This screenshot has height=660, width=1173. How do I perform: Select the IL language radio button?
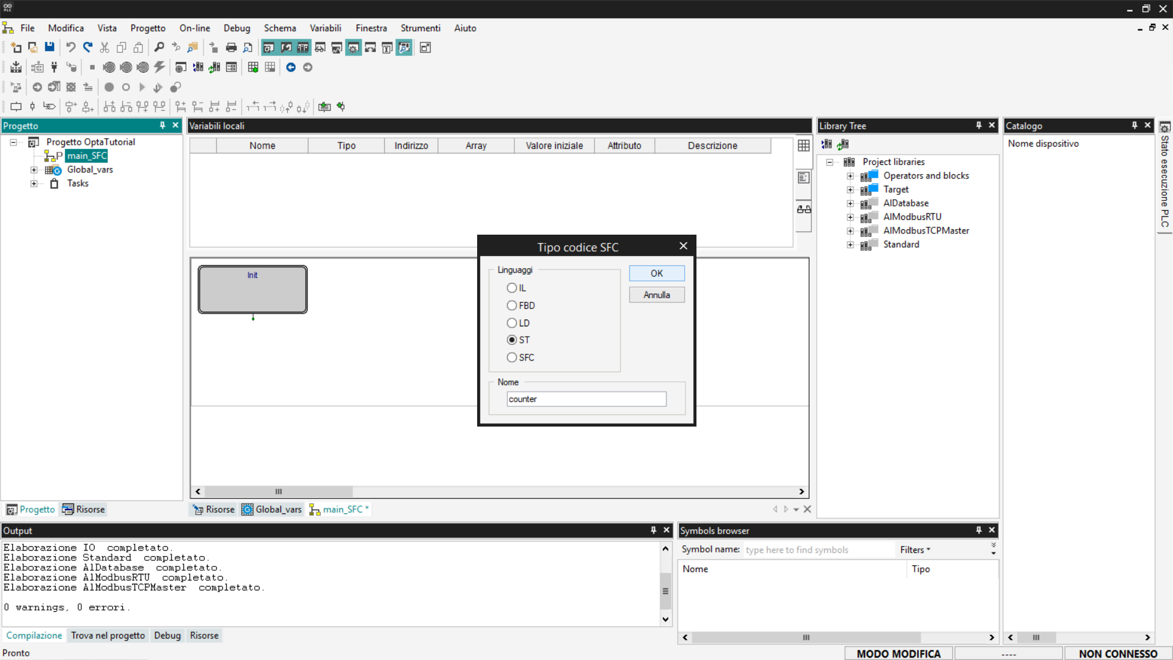(512, 288)
